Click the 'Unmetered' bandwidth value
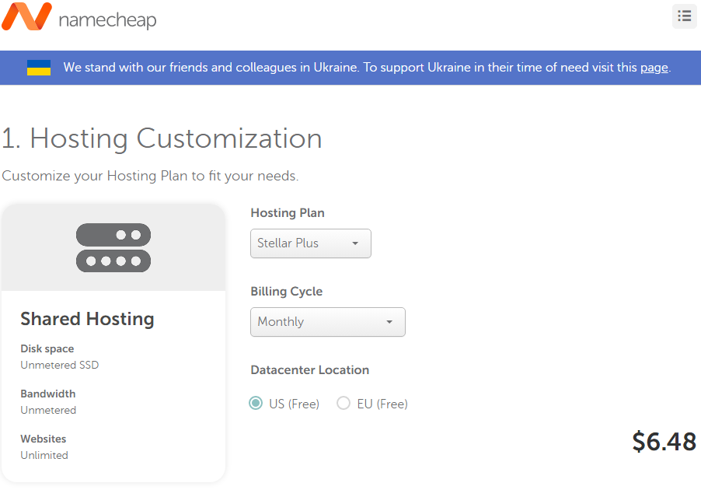The width and height of the screenshot is (701, 497). [x=48, y=410]
